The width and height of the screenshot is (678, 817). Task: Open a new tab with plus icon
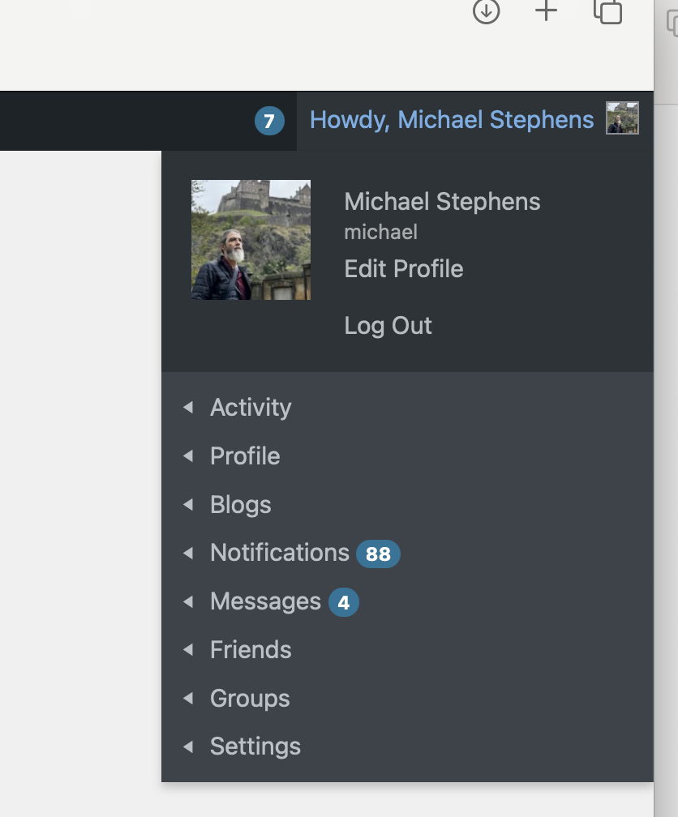[546, 11]
